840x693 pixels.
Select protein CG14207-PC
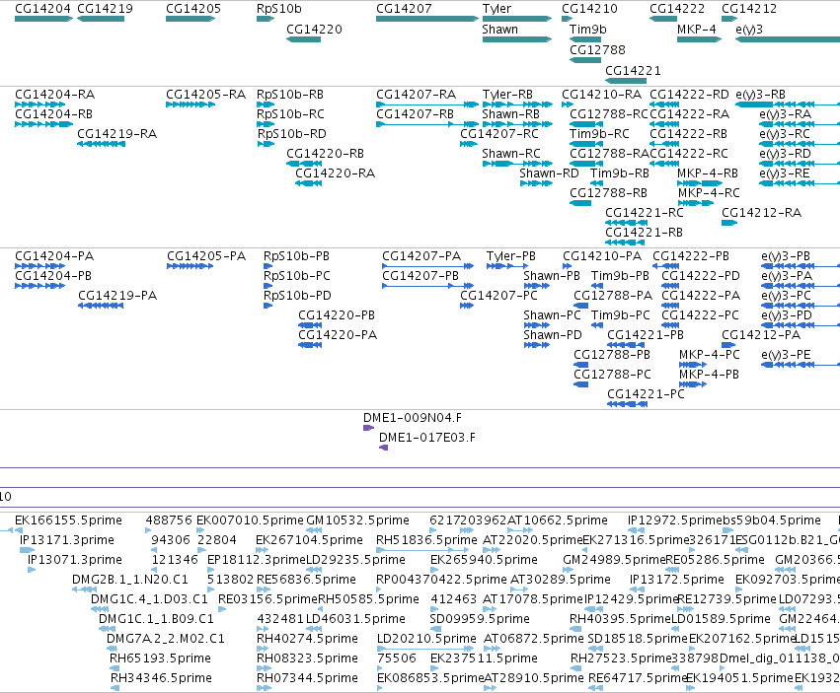499,296
